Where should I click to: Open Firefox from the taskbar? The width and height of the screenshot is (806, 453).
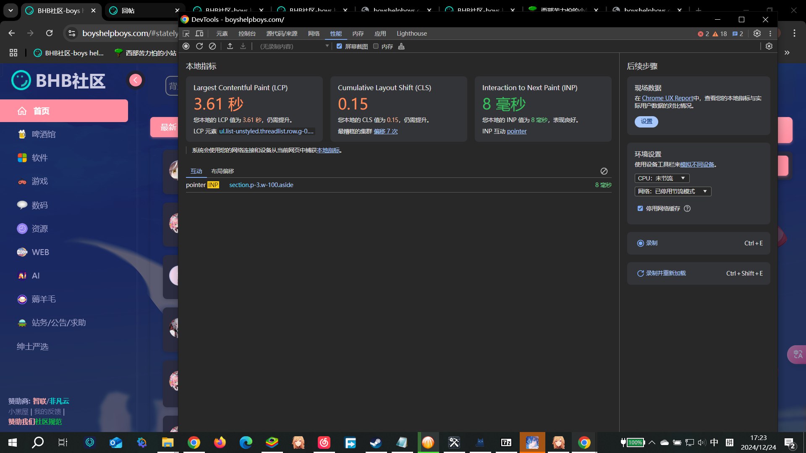click(220, 443)
